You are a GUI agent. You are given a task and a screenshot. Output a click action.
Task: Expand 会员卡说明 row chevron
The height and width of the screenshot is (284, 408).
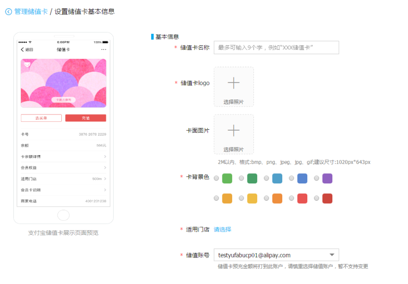pos(105,190)
